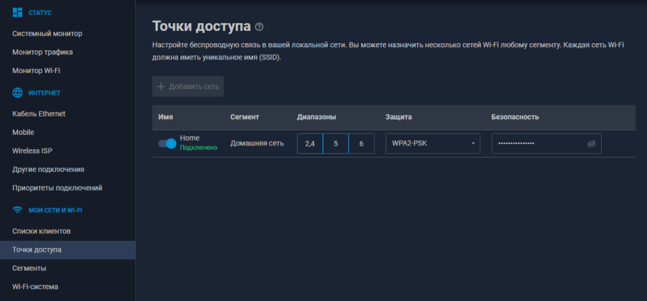
Task: Open the WPA2-PSK security dropdown
Action: pos(432,143)
